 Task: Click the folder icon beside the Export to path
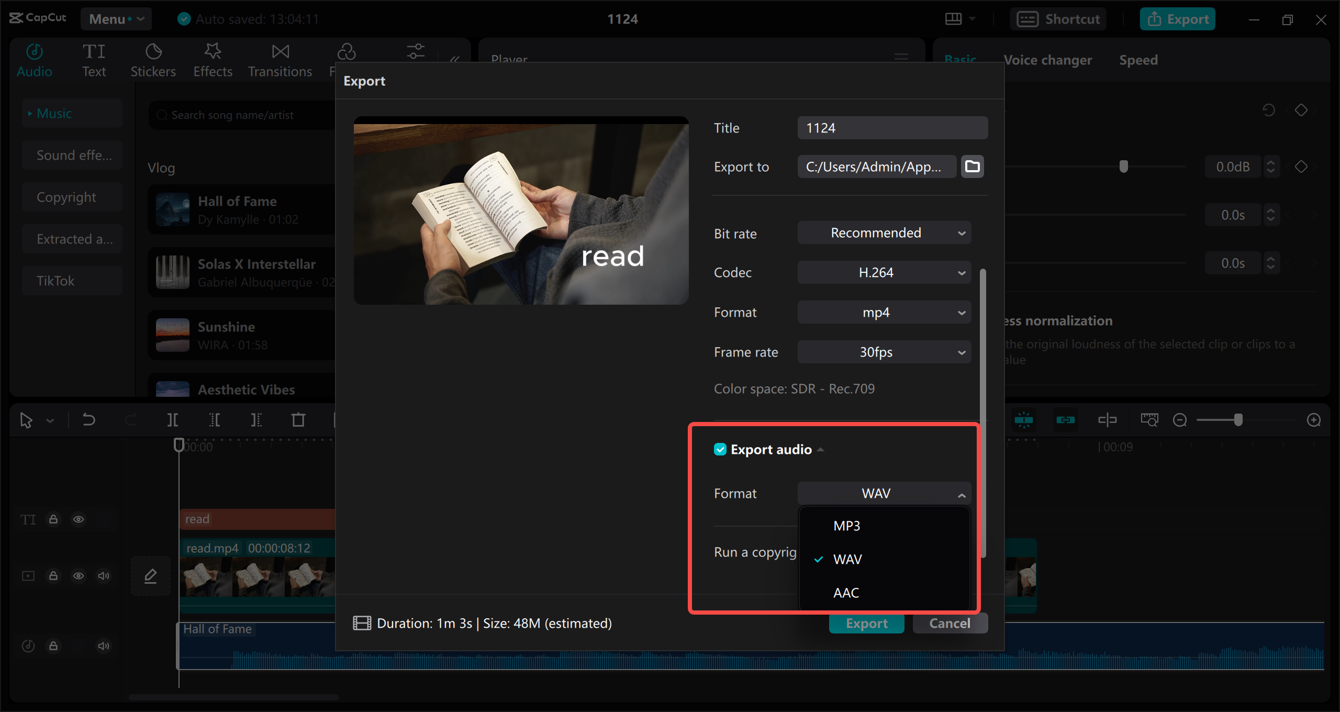(x=972, y=166)
